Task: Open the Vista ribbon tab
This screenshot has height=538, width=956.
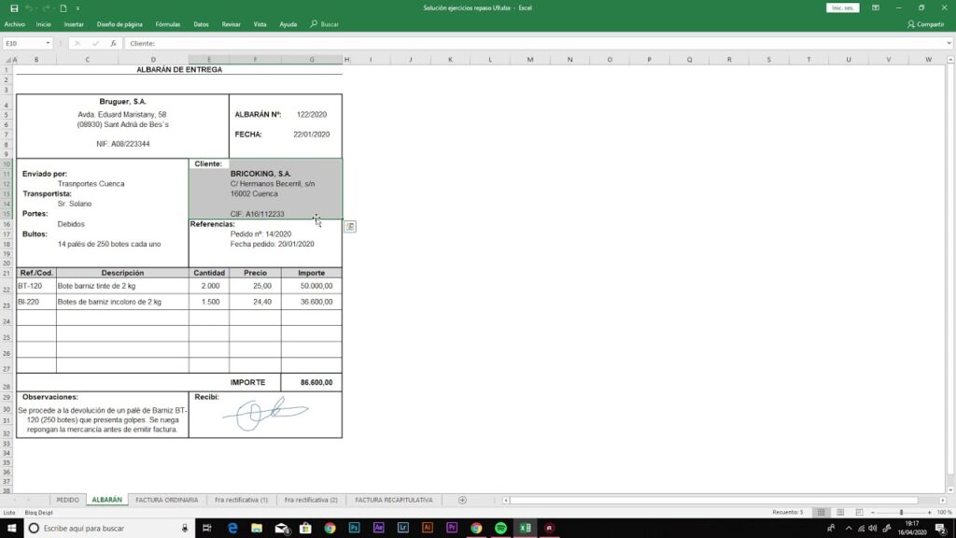Action: tap(260, 24)
